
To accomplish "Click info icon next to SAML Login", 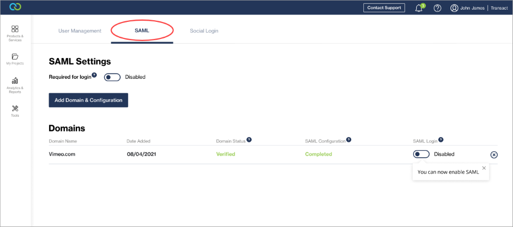I will 441,140.
